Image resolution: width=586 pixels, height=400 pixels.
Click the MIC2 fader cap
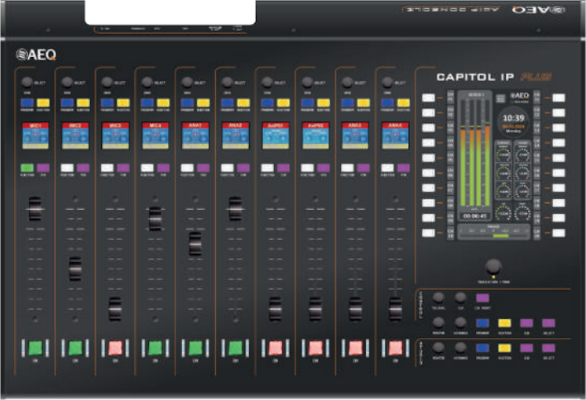pyautogui.click(x=75, y=269)
